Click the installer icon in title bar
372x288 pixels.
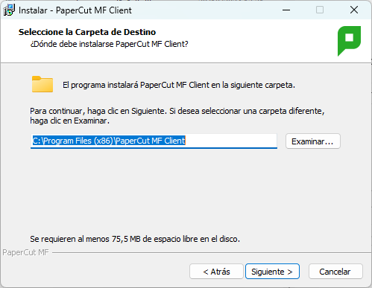click(x=9, y=10)
